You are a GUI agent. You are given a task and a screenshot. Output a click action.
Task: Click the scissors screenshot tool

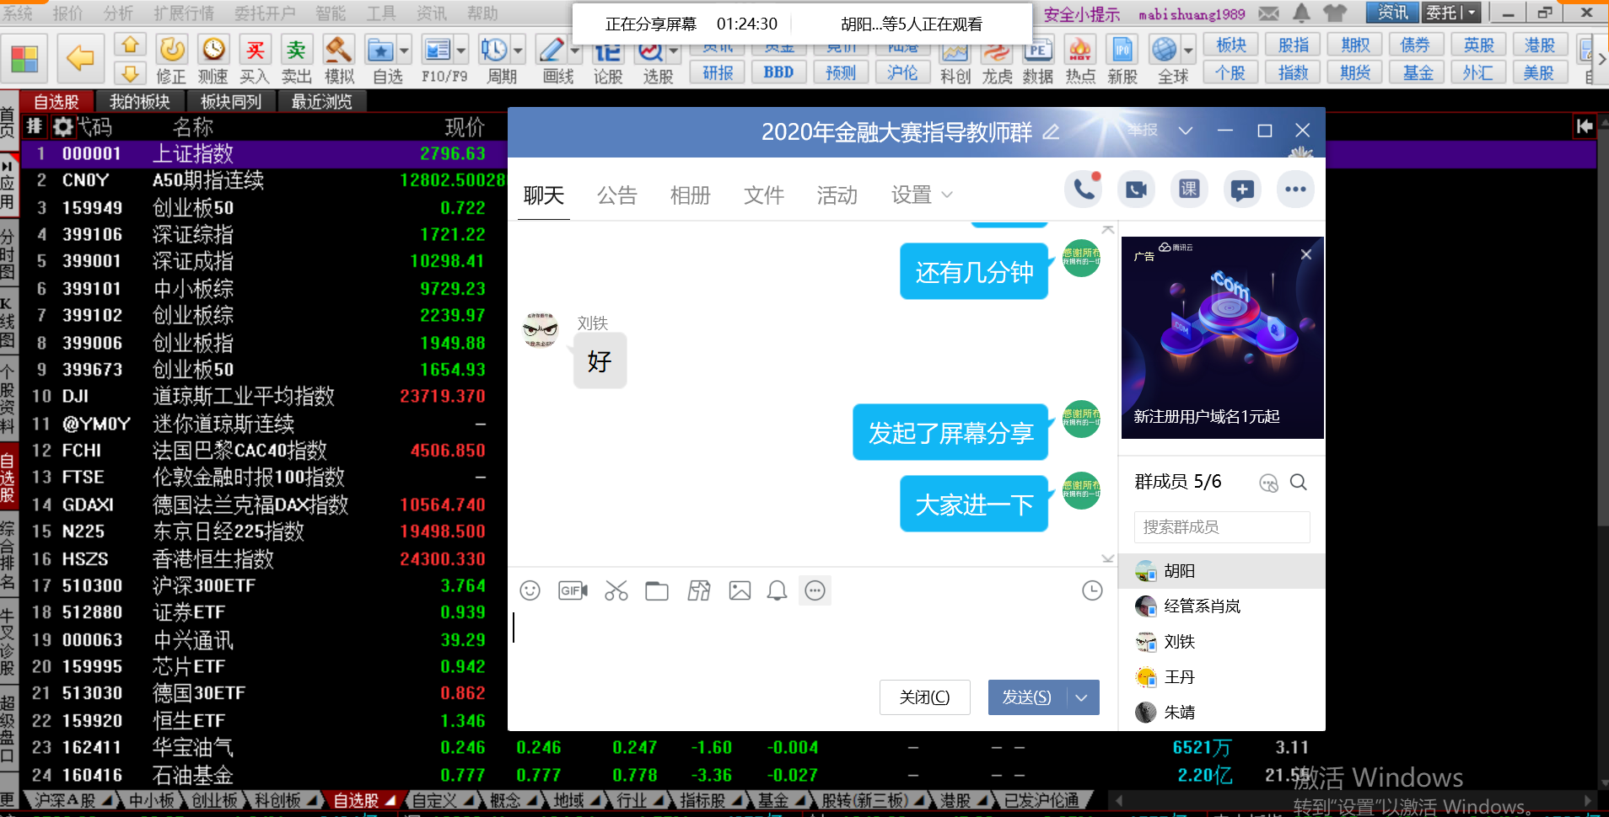click(616, 591)
